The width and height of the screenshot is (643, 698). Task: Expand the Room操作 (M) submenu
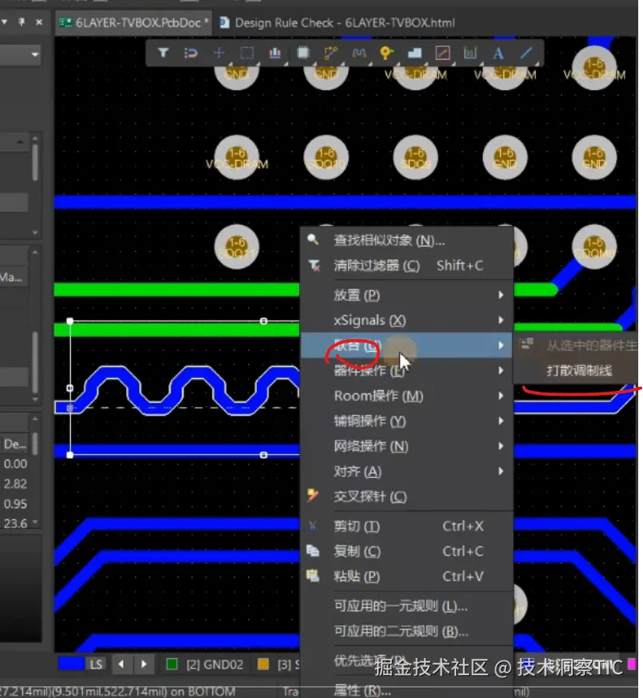click(407, 396)
